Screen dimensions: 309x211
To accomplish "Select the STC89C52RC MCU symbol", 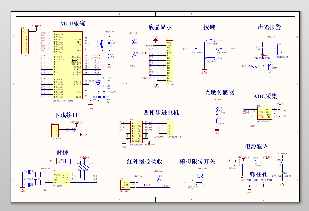I will click(68, 65).
